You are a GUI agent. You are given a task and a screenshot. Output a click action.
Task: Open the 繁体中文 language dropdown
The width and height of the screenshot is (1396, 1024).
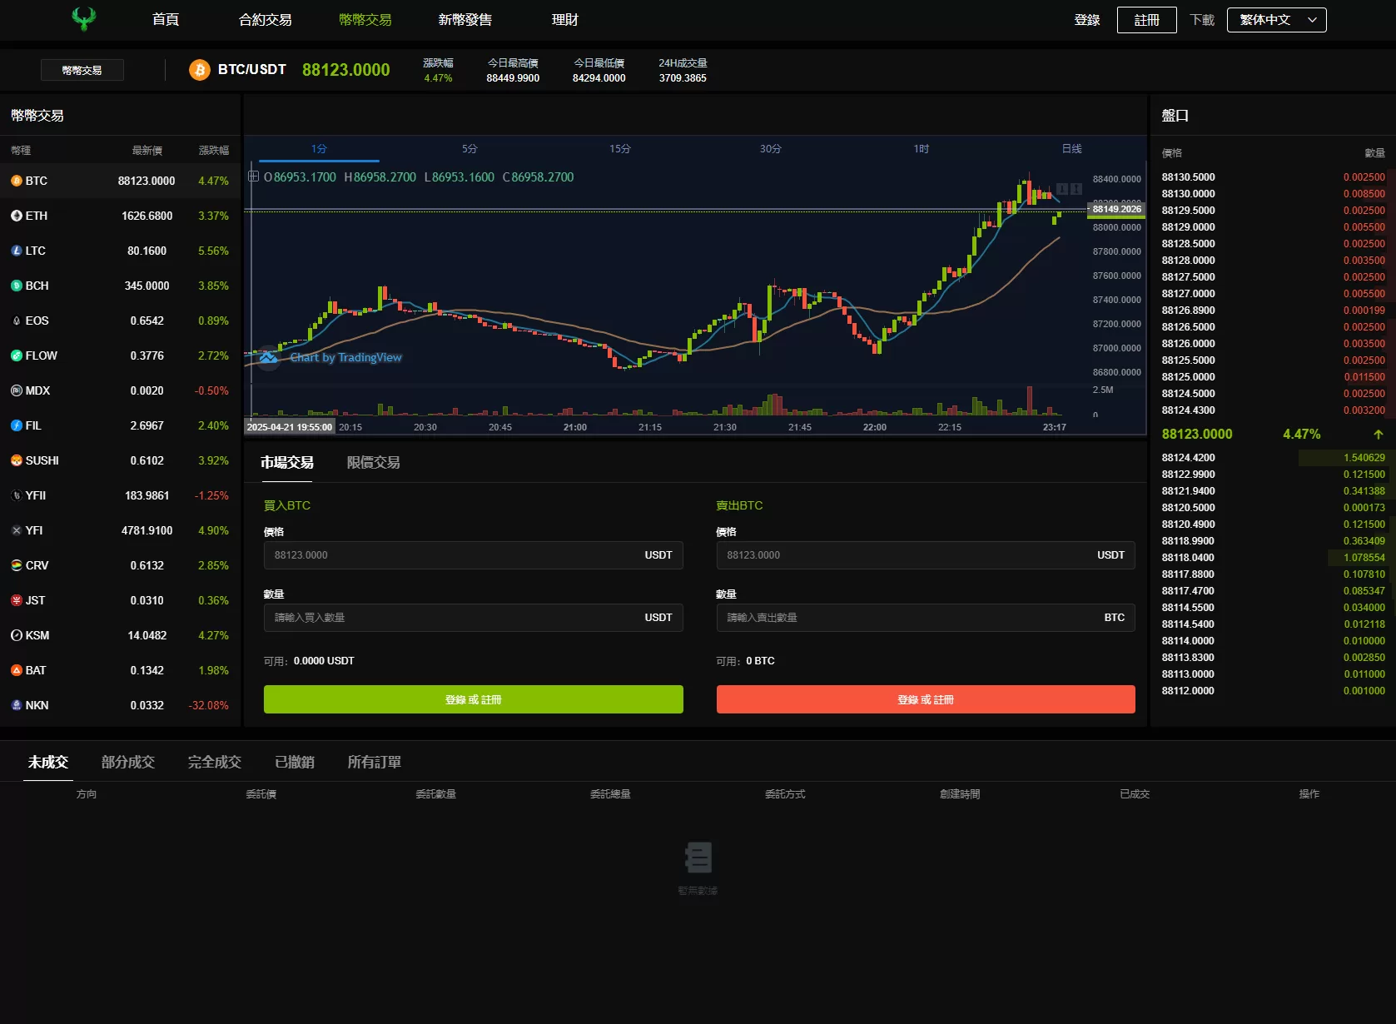tap(1276, 20)
